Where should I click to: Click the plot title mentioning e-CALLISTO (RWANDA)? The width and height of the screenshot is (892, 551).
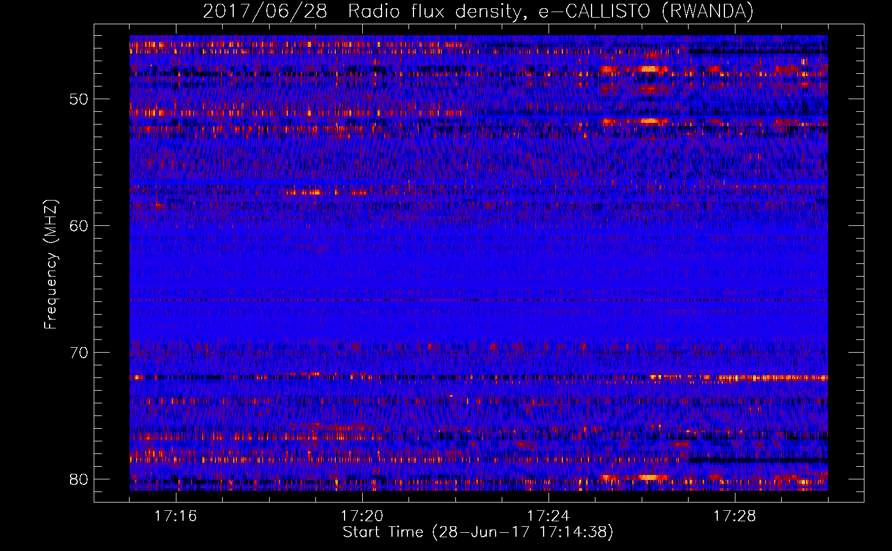coord(478,12)
